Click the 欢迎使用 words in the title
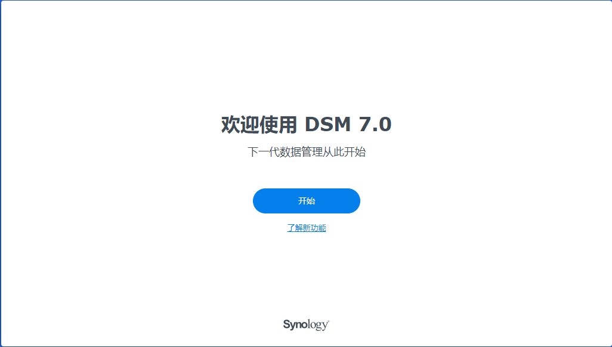 coord(259,125)
